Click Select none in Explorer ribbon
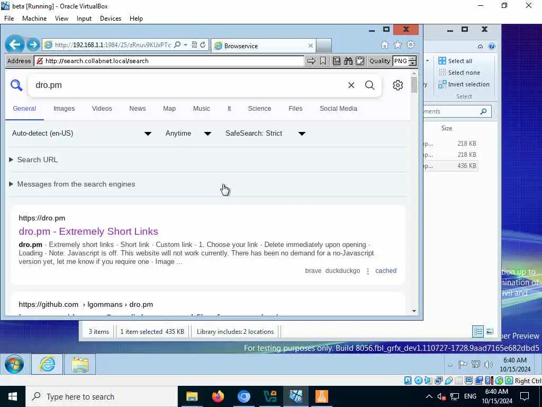542x407 pixels. click(x=459, y=73)
